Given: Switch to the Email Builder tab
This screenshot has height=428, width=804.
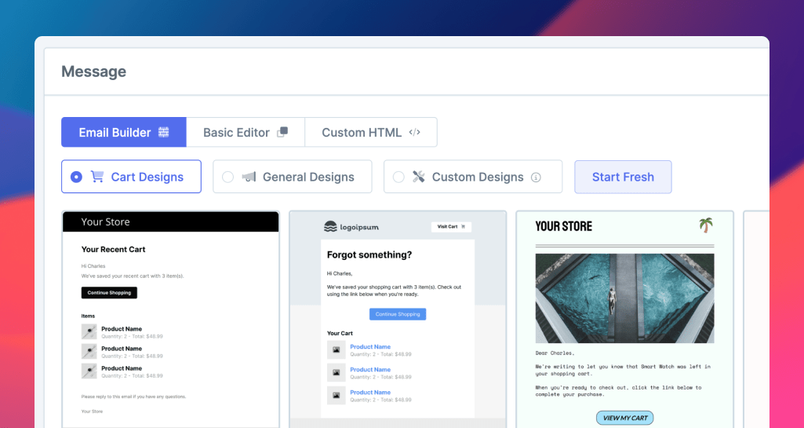Looking at the screenshot, I should tap(124, 133).
